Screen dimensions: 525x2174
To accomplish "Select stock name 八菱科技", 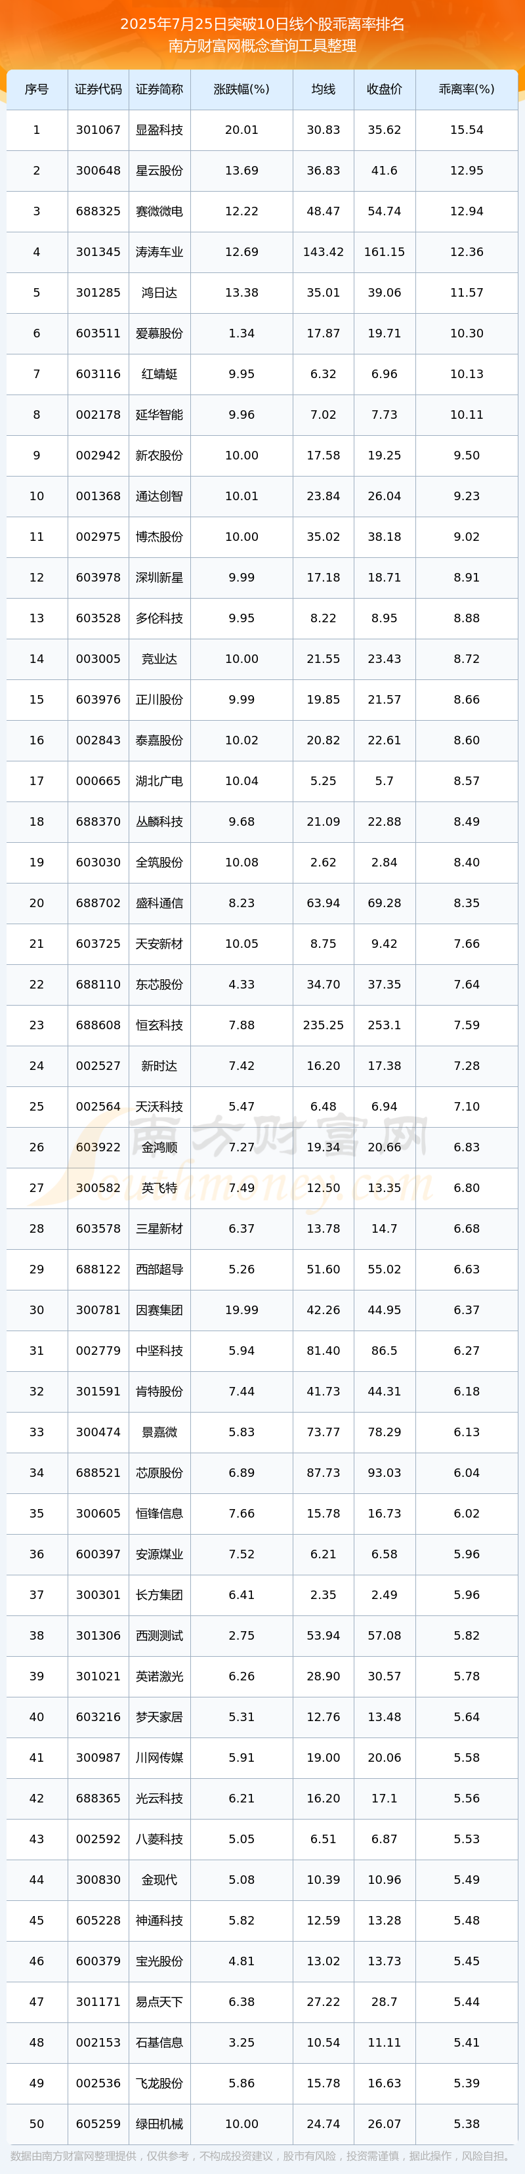I will (159, 1839).
